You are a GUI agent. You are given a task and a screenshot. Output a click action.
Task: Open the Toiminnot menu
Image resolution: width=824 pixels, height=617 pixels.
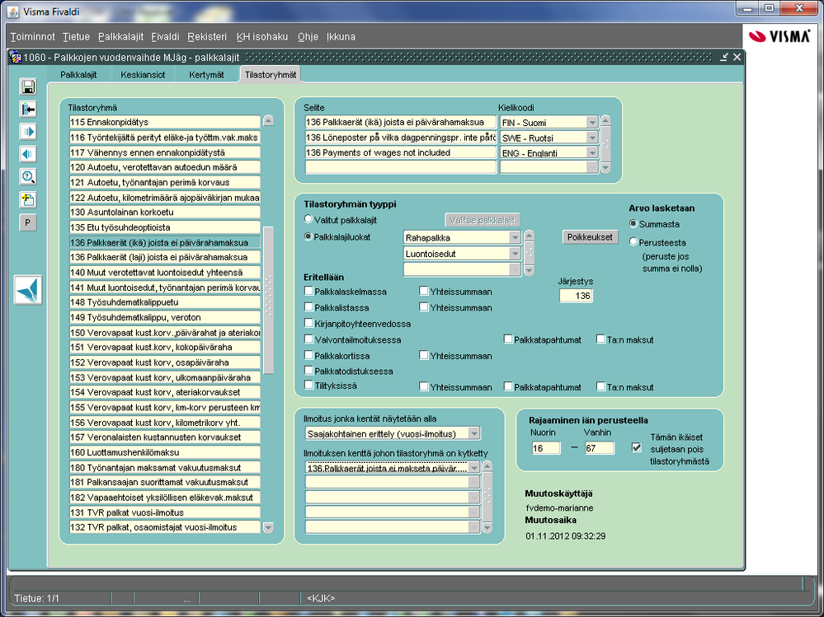point(33,37)
